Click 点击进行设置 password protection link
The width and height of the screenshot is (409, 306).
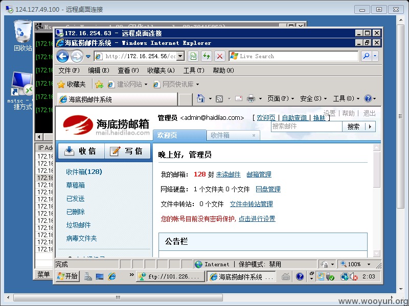pos(257,219)
